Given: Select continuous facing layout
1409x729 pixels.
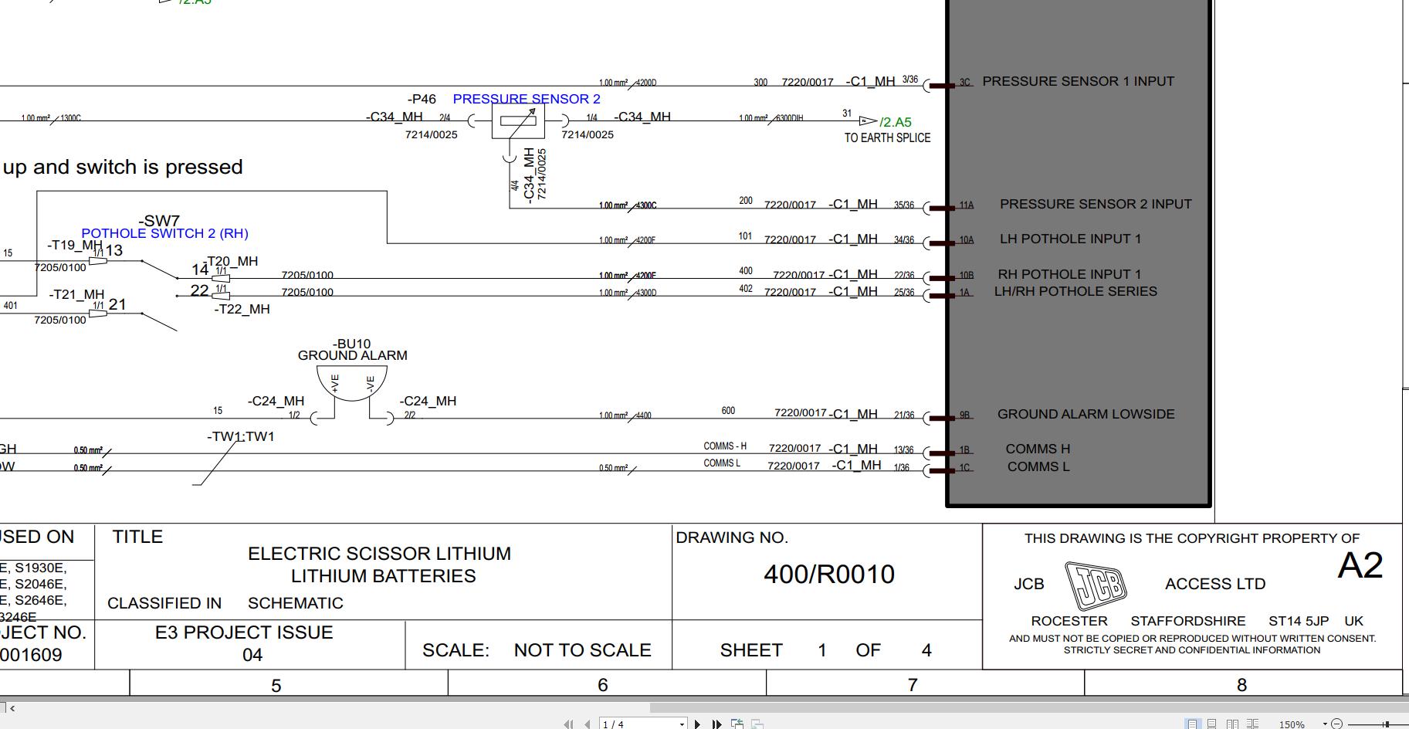Looking at the screenshot, I should click(1252, 724).
